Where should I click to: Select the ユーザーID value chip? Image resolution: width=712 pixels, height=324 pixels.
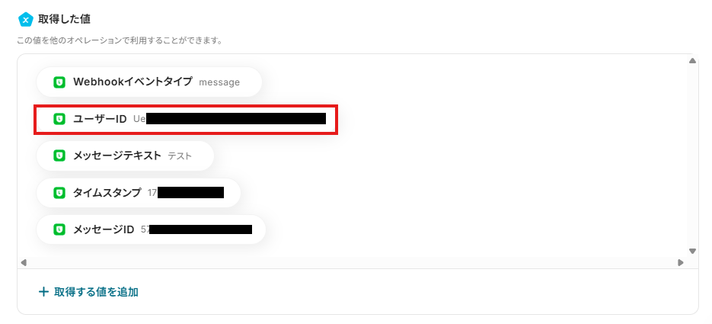186,119
